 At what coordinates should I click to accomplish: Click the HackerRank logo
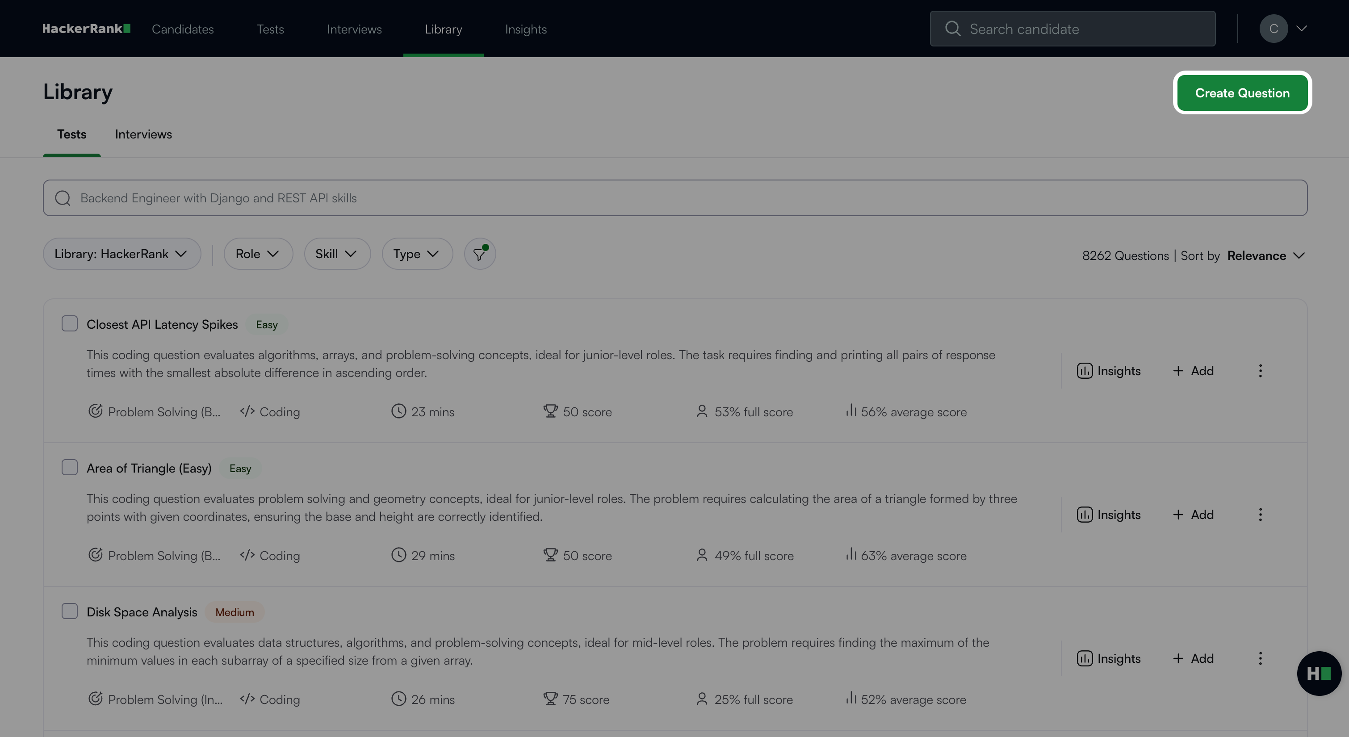(x=86, y=29)
